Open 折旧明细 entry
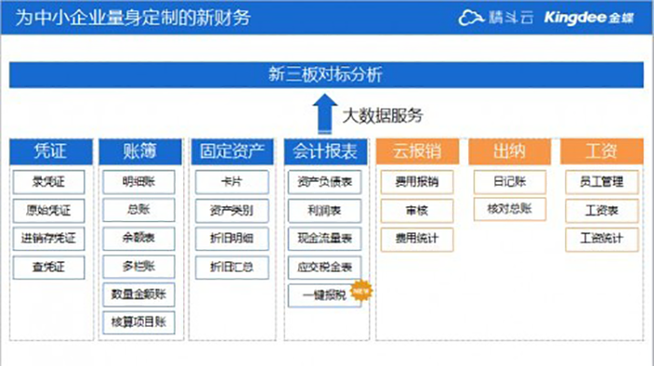This screenshot has height=366, width=654. pos(232,238)
